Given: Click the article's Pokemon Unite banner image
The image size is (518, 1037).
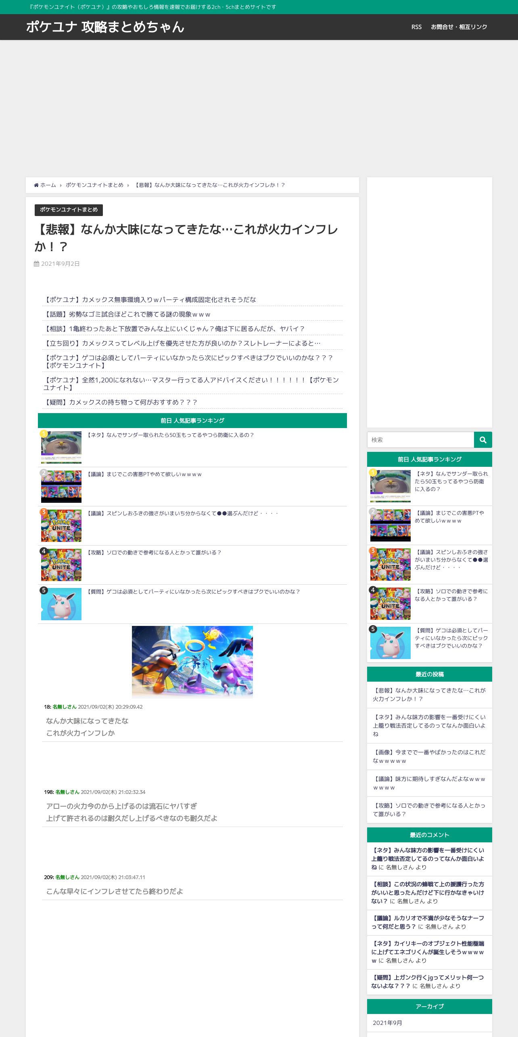Looking at the screenshot, I should [192, 662].
